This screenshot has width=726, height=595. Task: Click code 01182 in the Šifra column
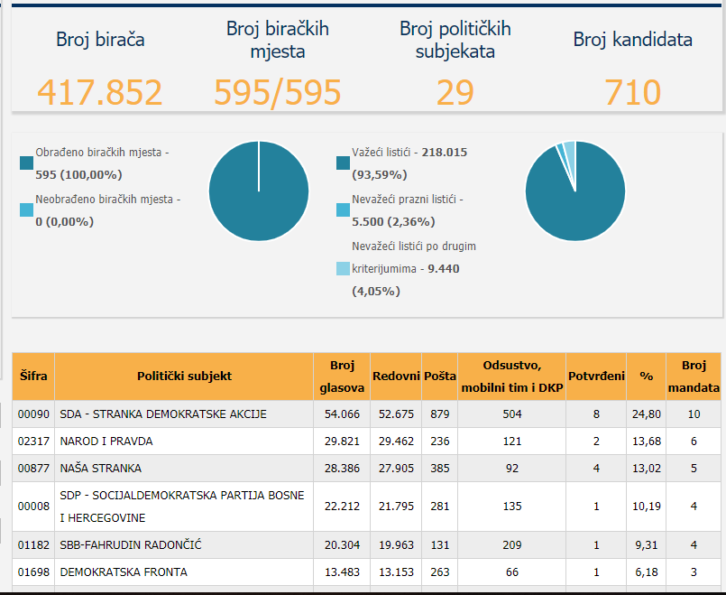pyautogui.click(x=33, y=545)
